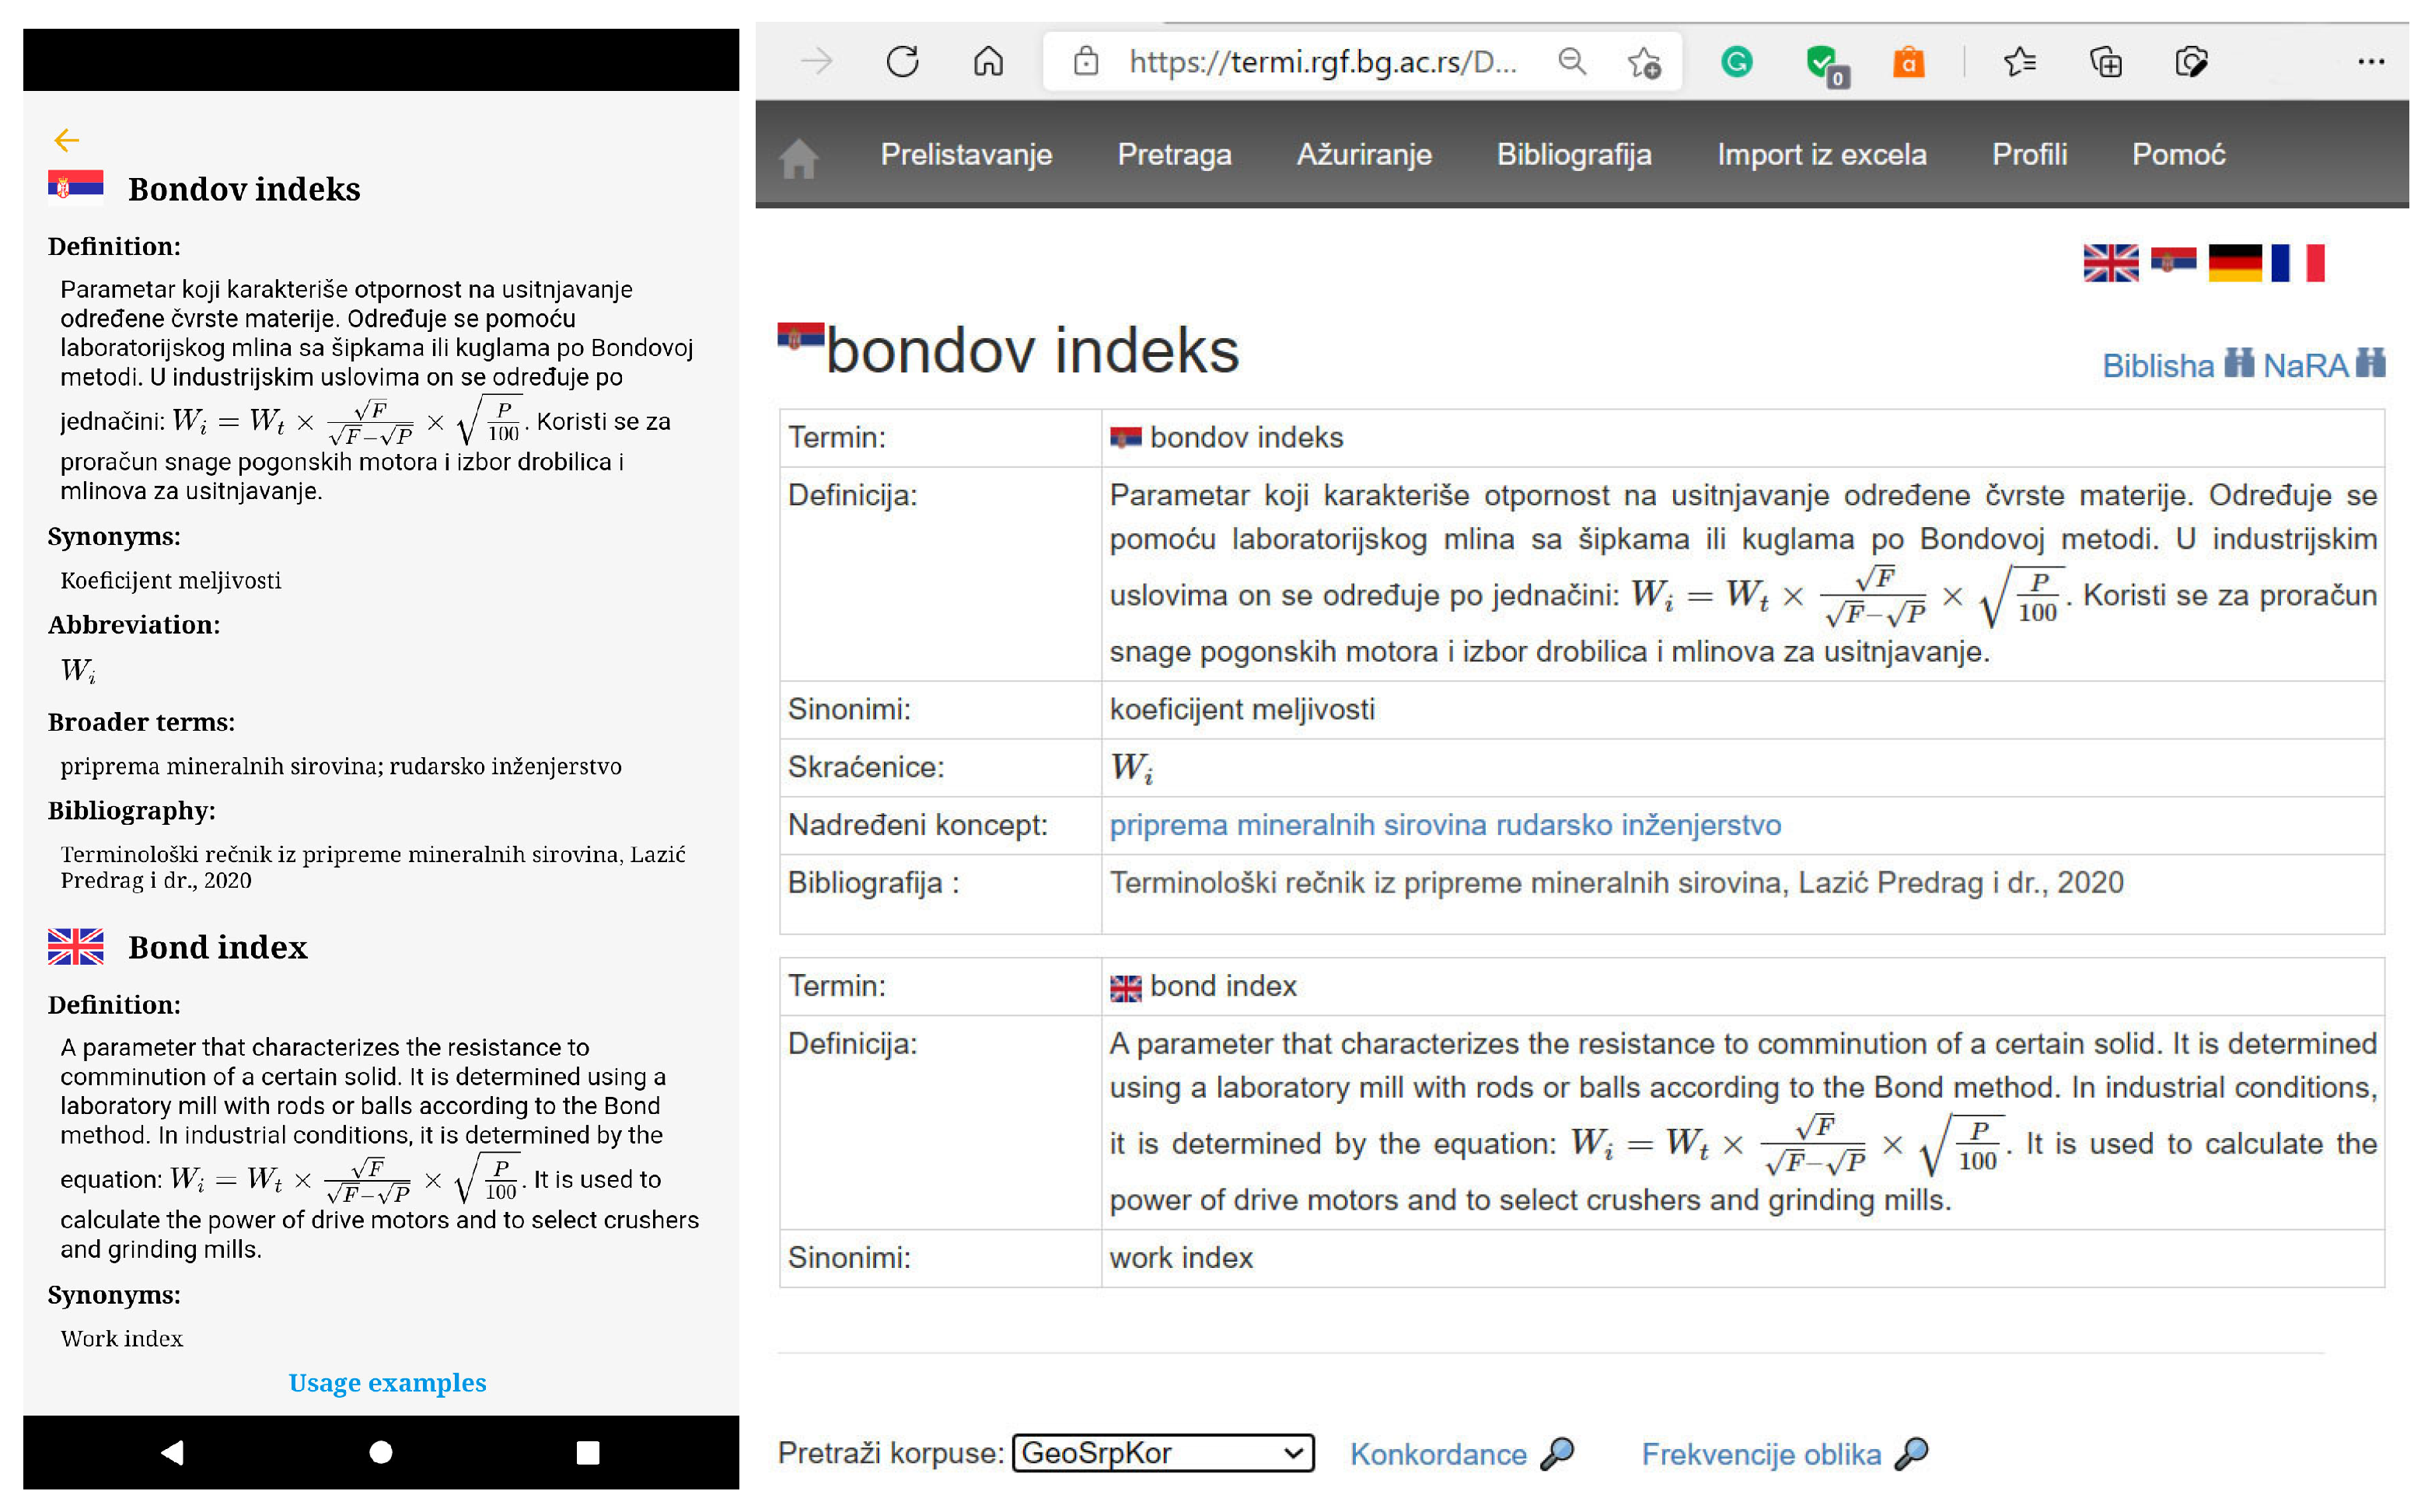Open the Favorites list icon

click(2019, 62)
